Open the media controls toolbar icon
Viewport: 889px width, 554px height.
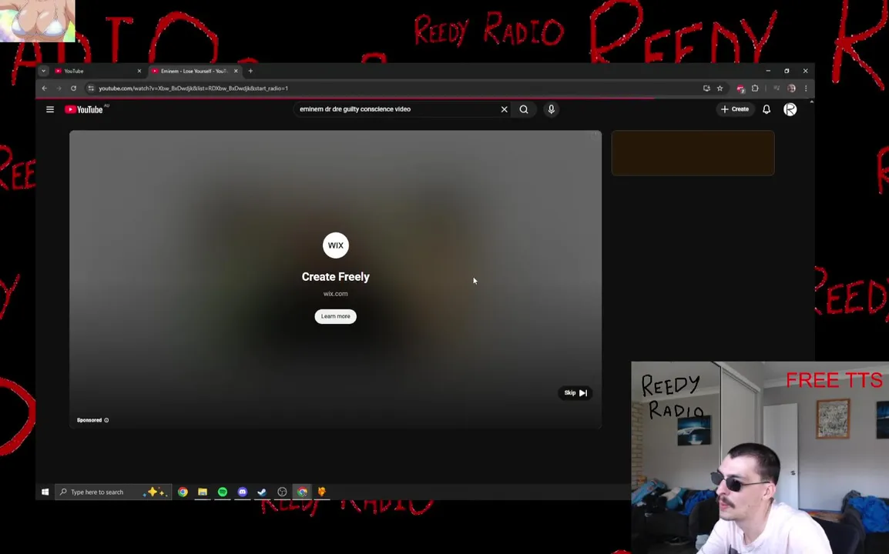pyautogui.click(x=777, y=88)
